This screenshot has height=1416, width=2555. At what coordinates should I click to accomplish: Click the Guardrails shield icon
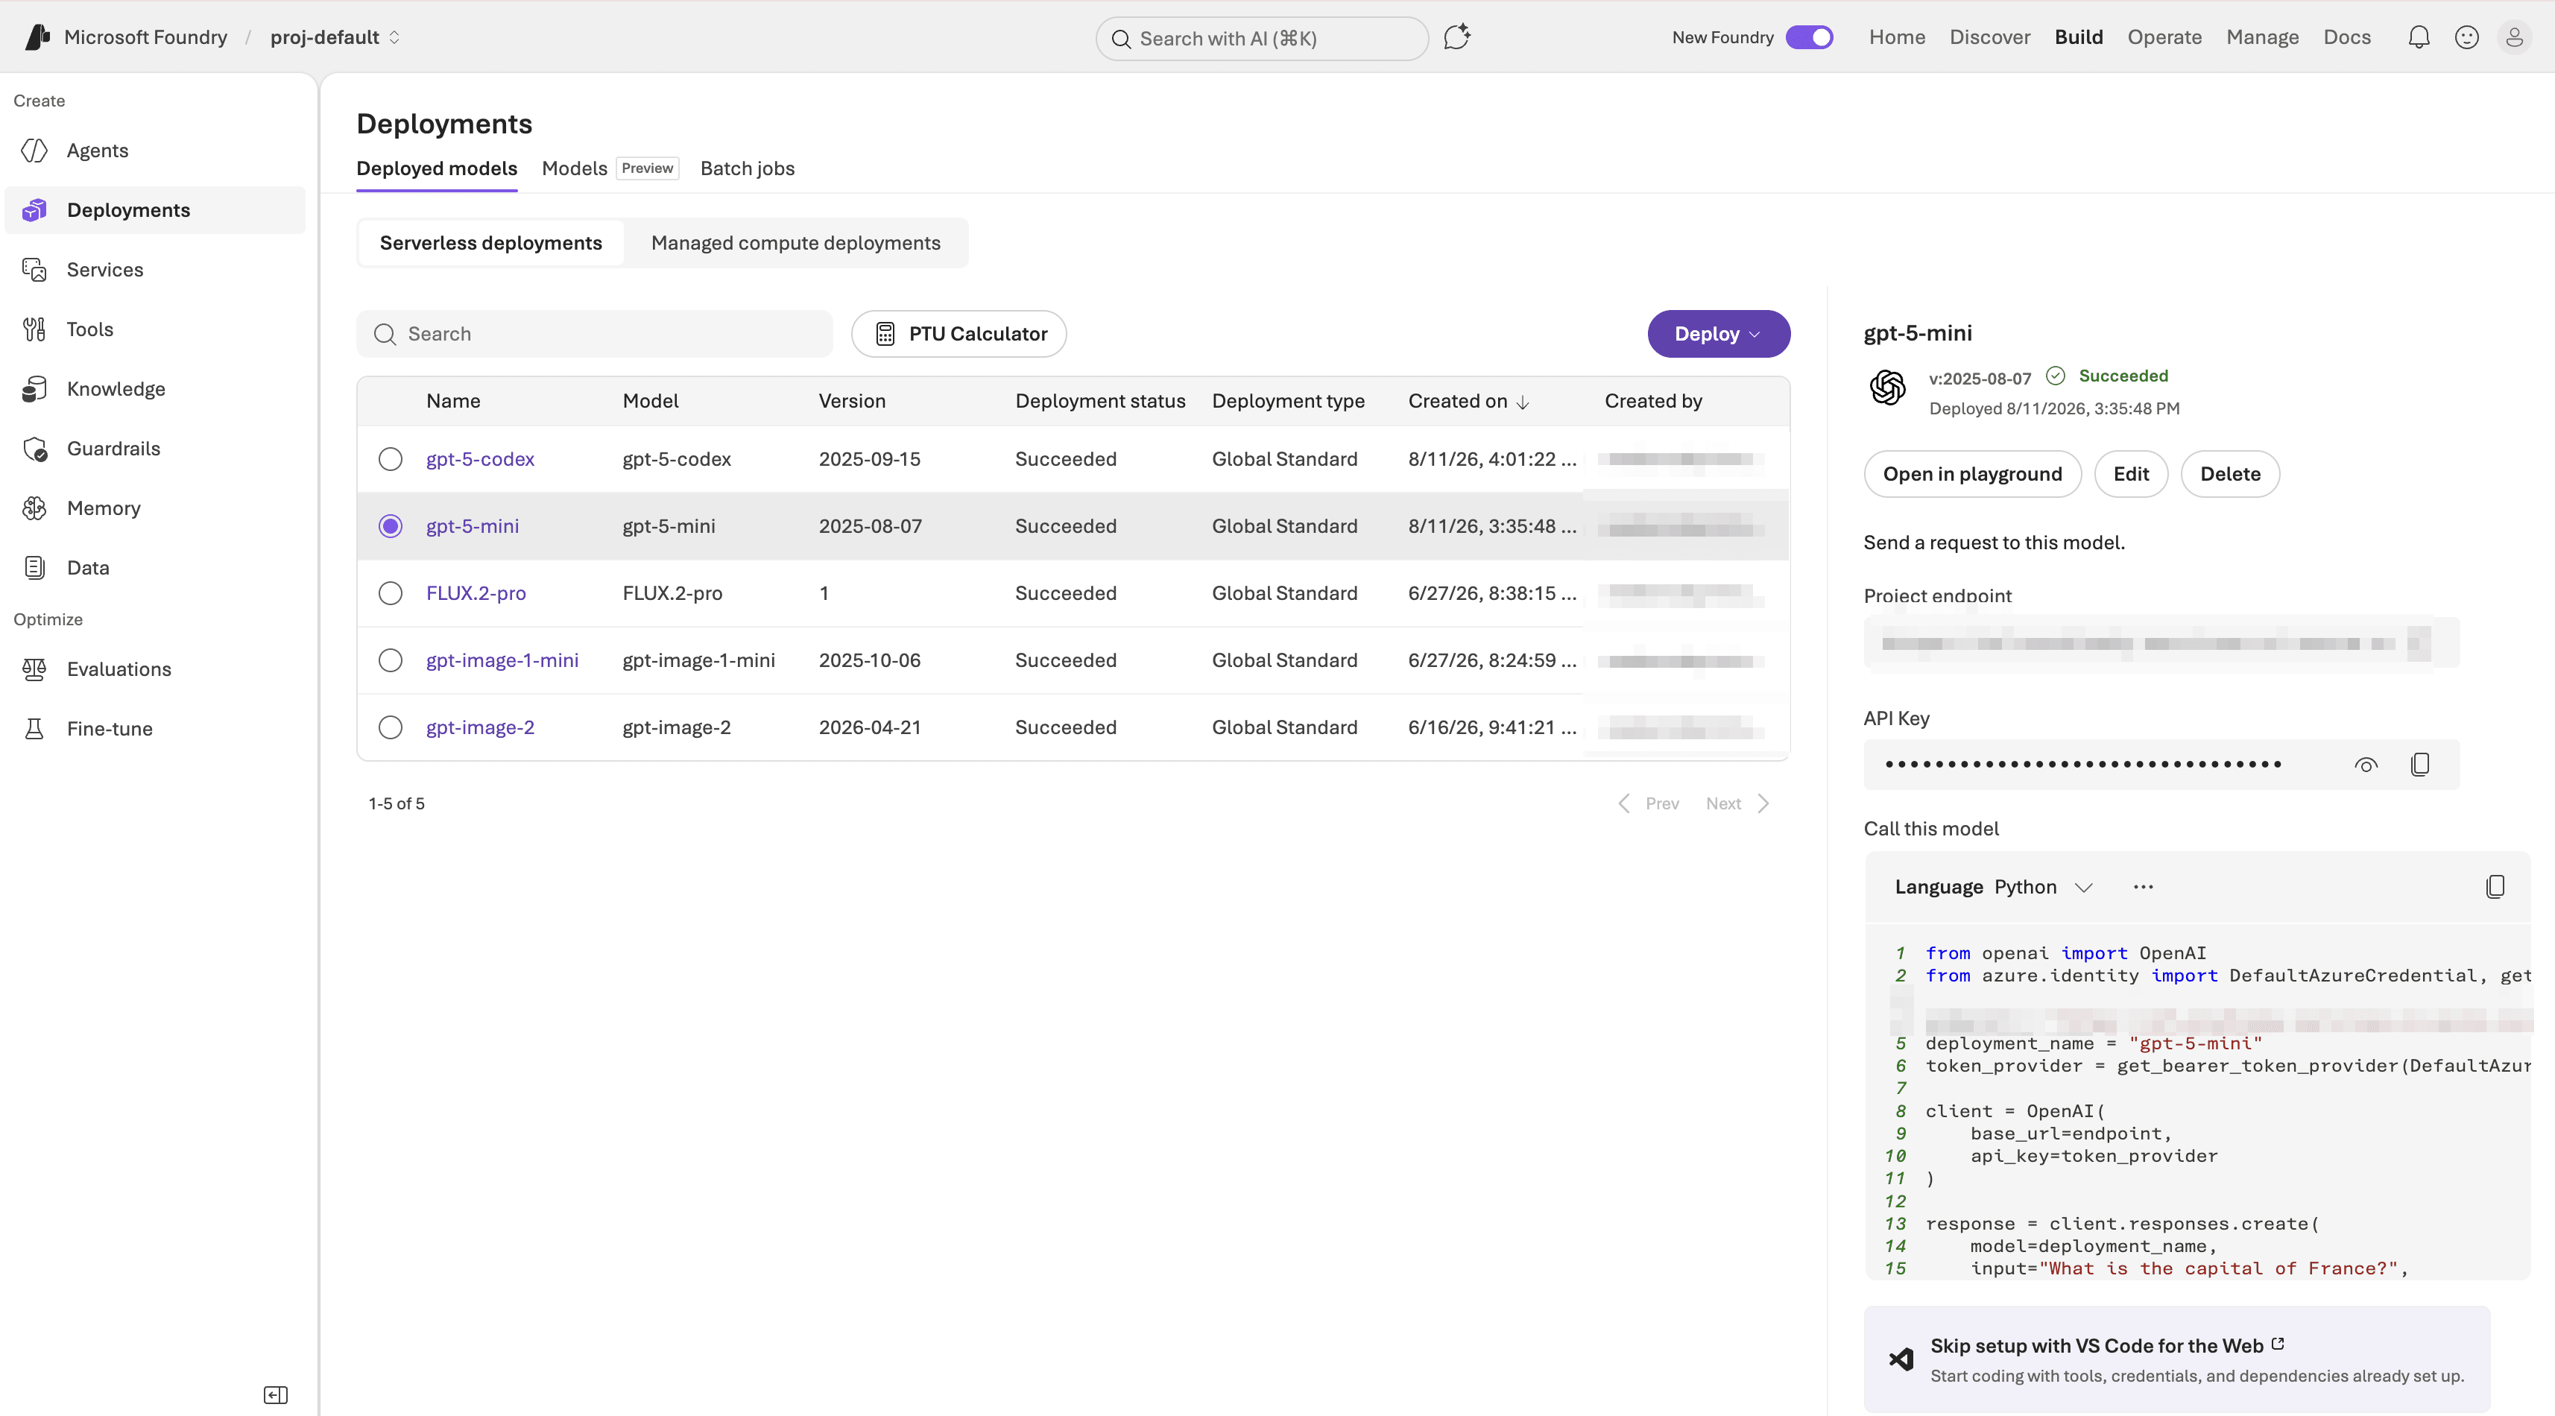(x=35, y=448)
